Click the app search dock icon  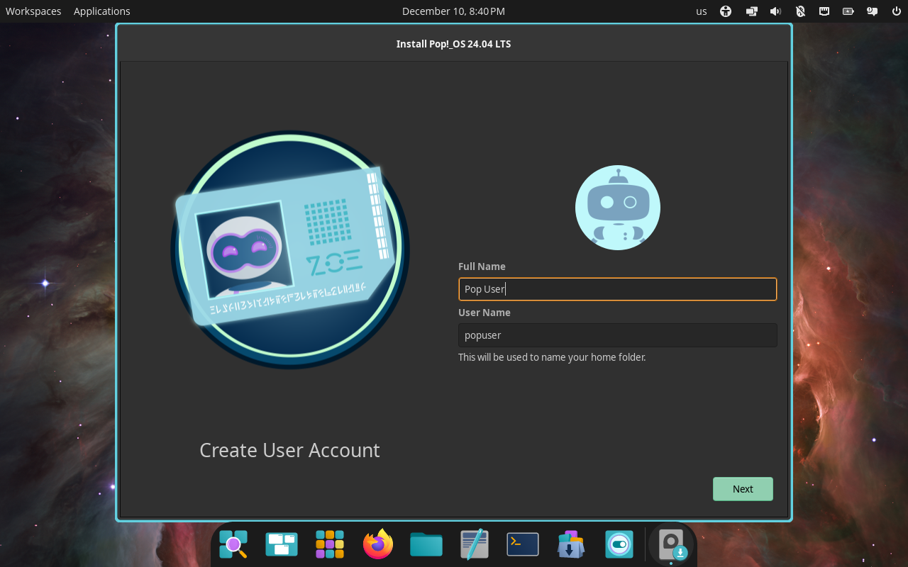[x=233, y=544]
